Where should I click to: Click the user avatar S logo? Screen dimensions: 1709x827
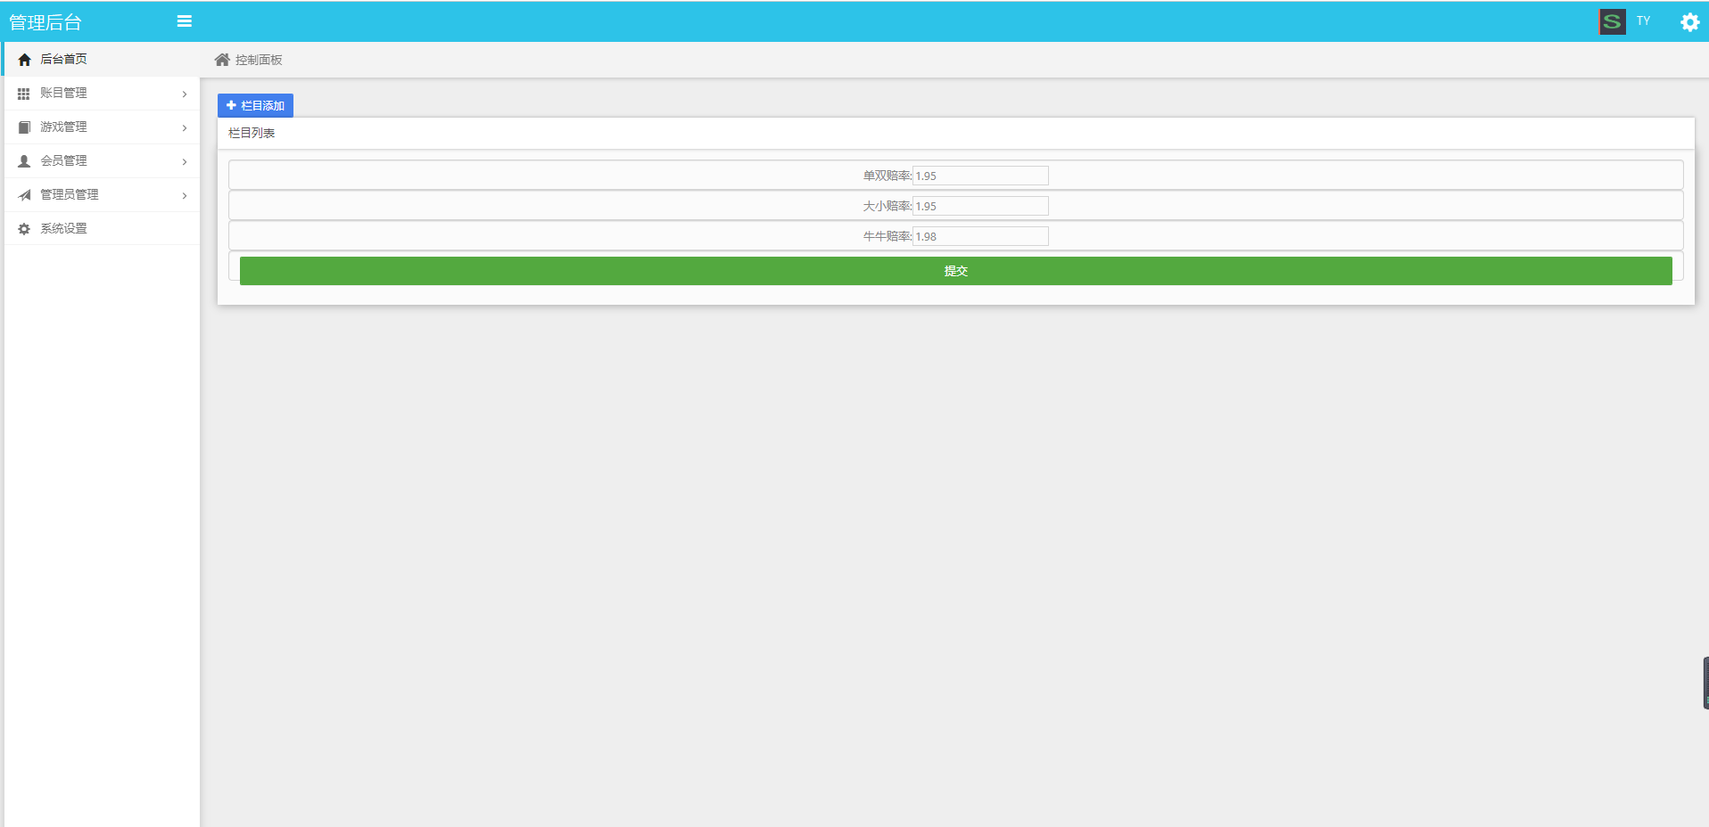click(x=1612, y=21)
